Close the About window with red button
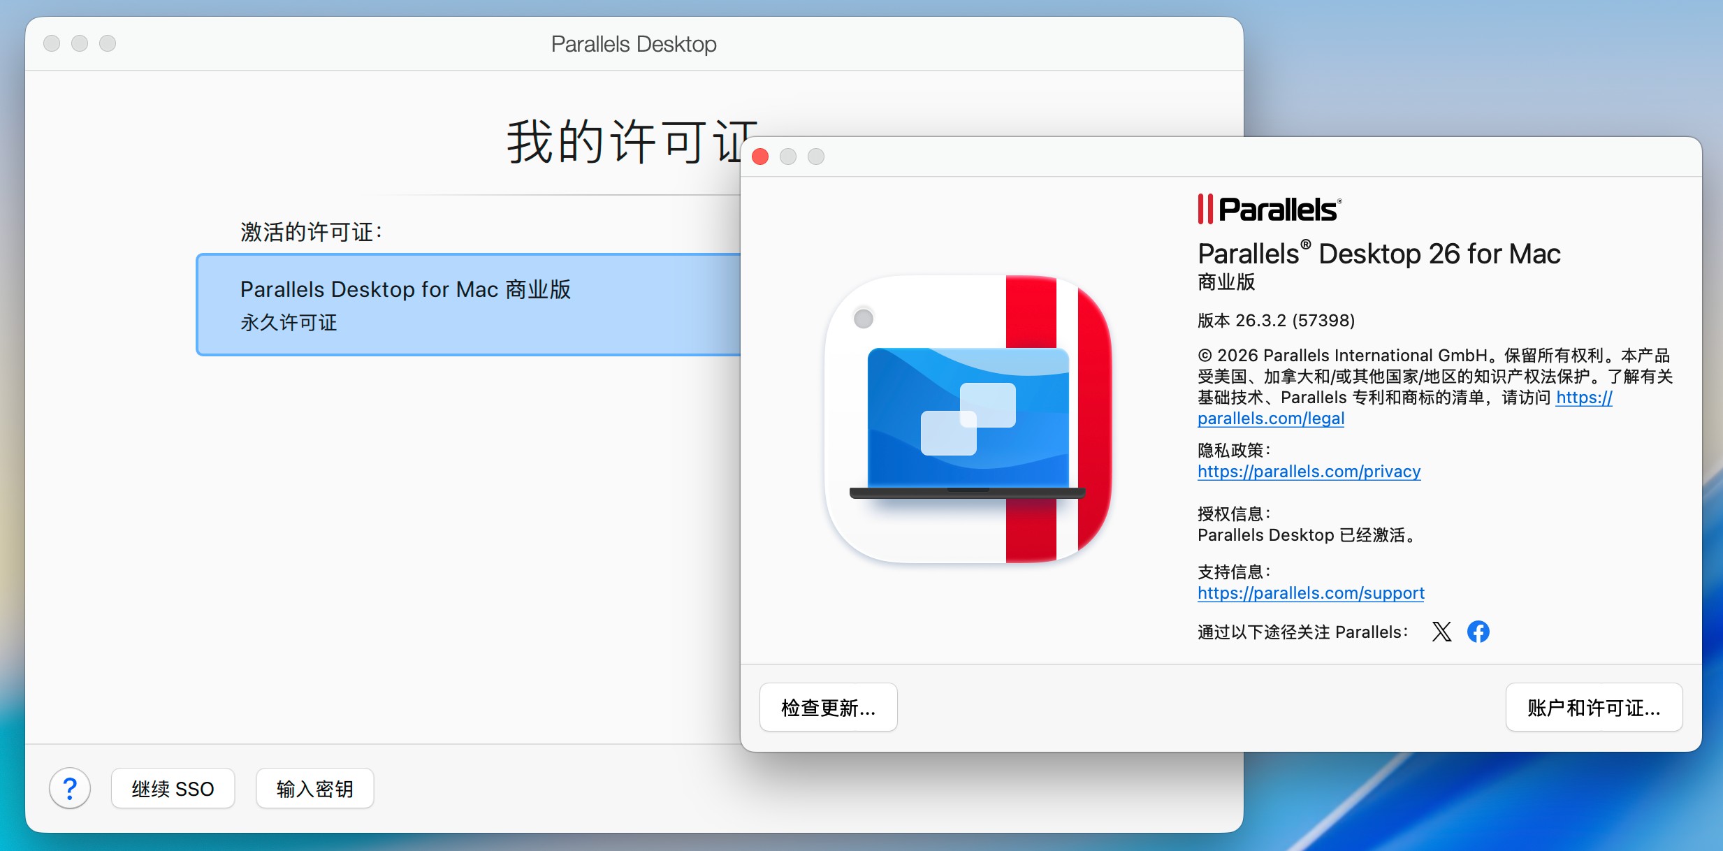 (x=760, y=157)
